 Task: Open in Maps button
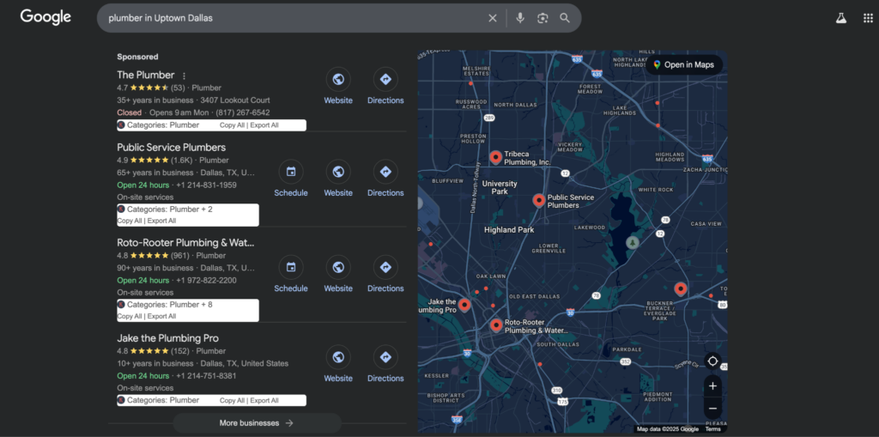pos(683,64)
